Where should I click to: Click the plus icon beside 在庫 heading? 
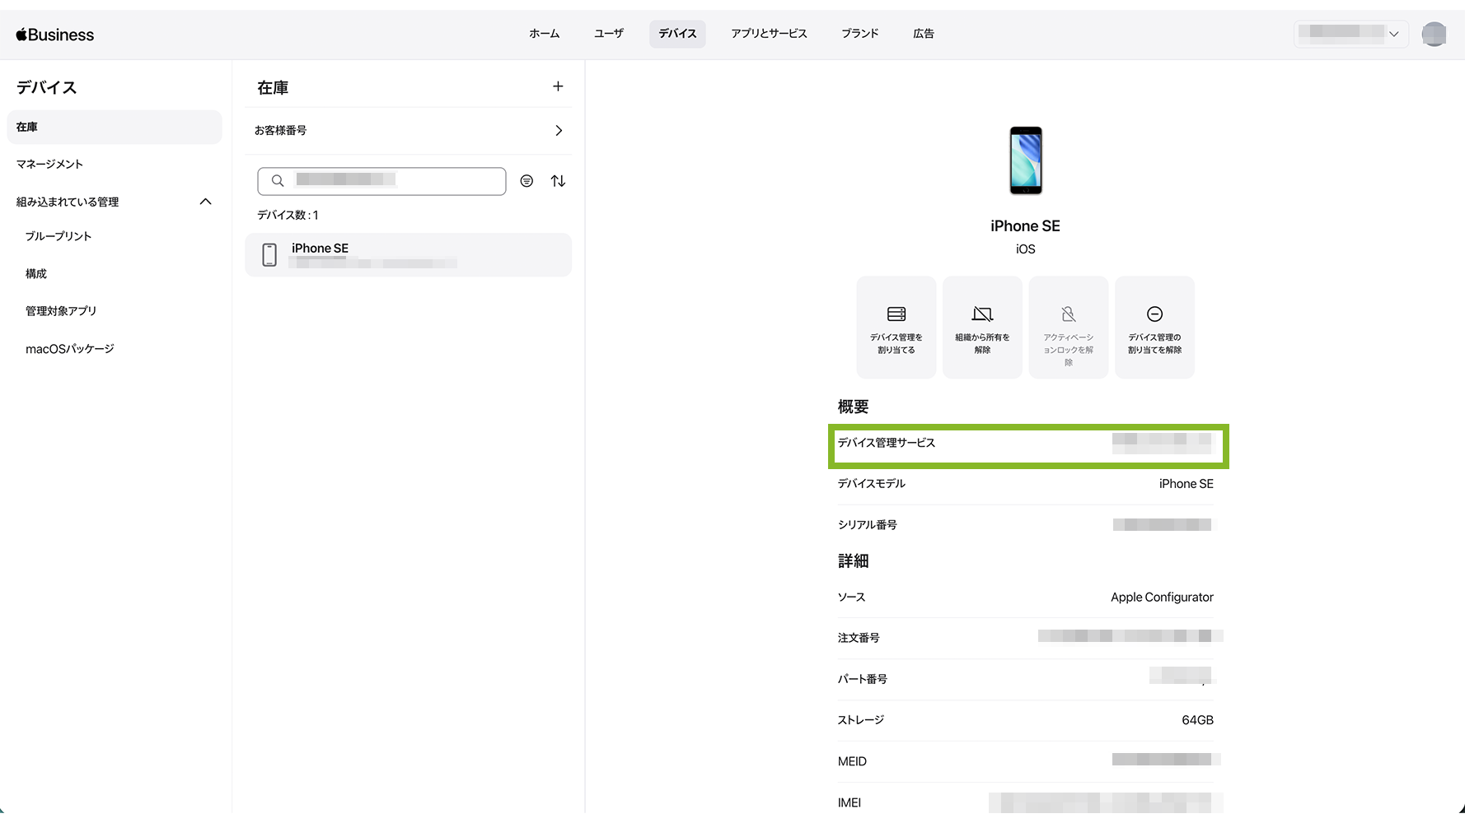(x=558, y=86)
